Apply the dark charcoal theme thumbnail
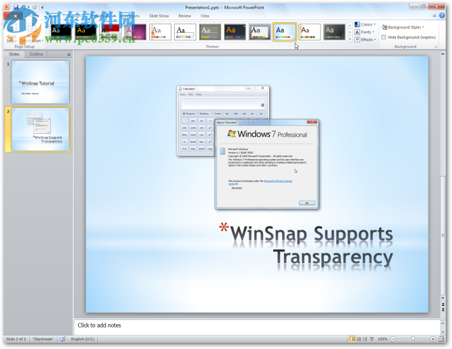Image resolution: width=452 pixels, height=349 pixels. (x=334, y=32)
